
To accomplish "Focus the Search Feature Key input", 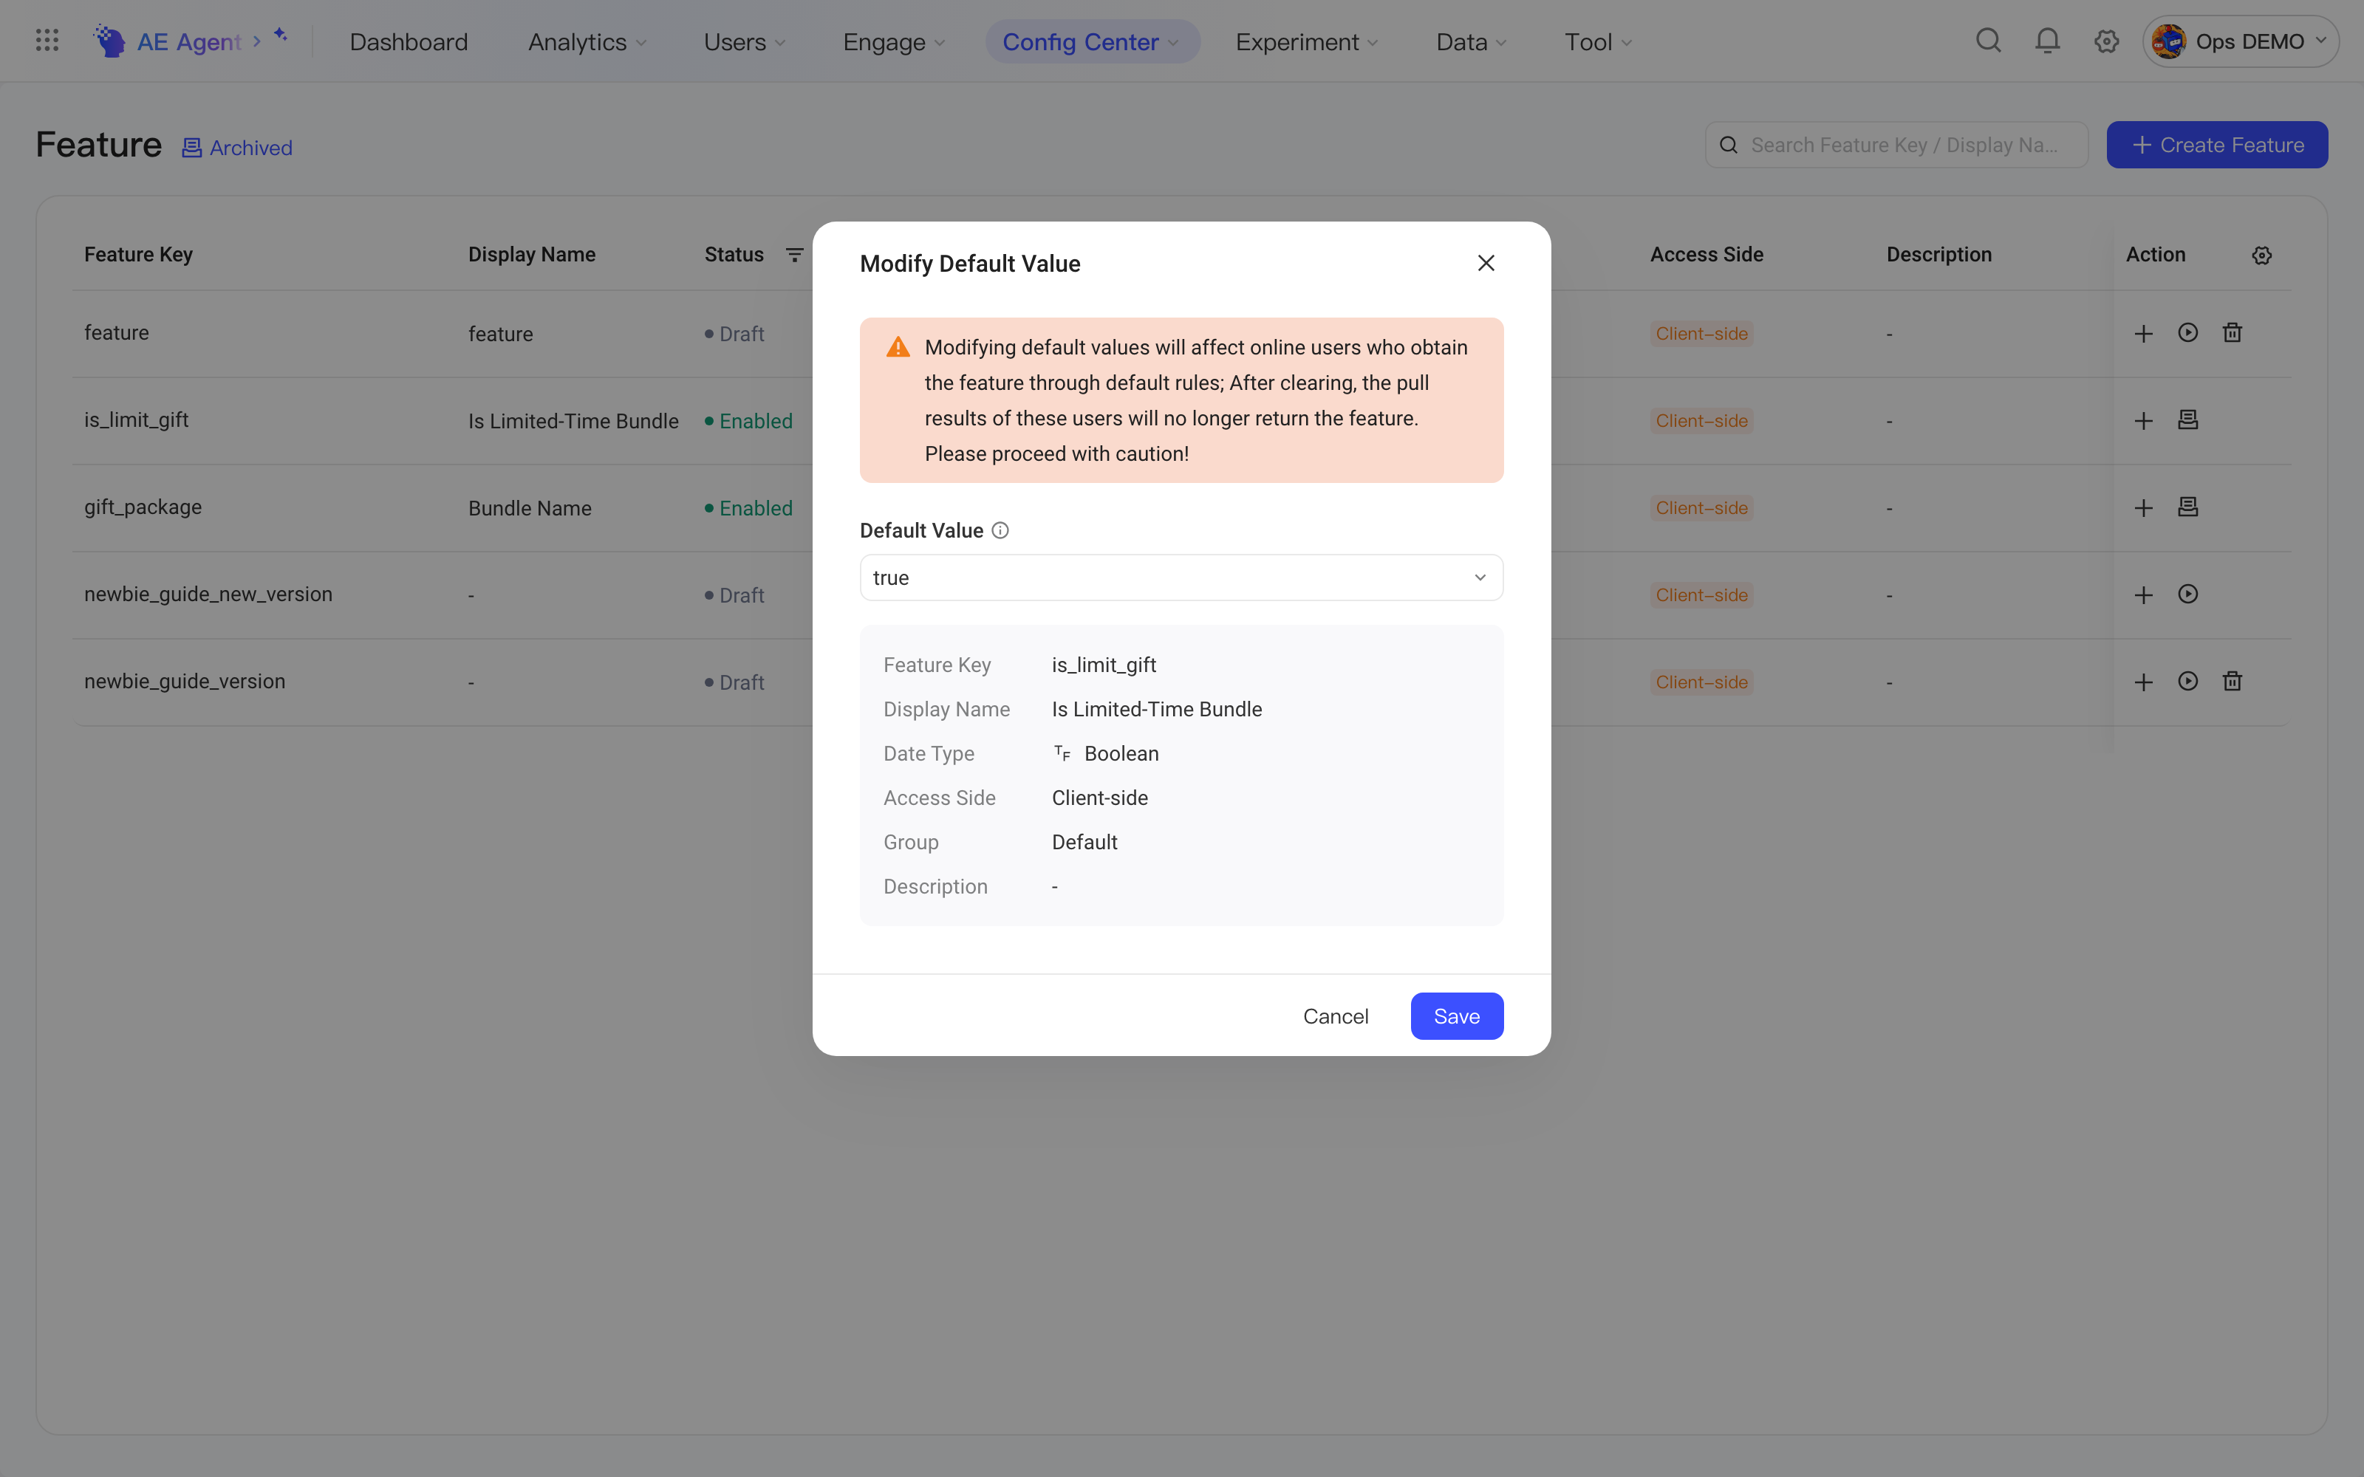I will pyautogui.click(x=1896, y=145).
